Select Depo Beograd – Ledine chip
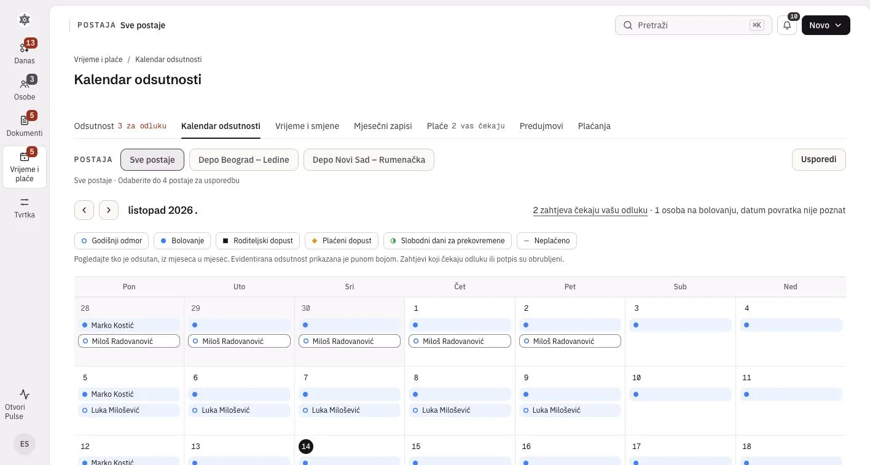The height and width of the screenshot is (465, 870). [x=244, y=160]
